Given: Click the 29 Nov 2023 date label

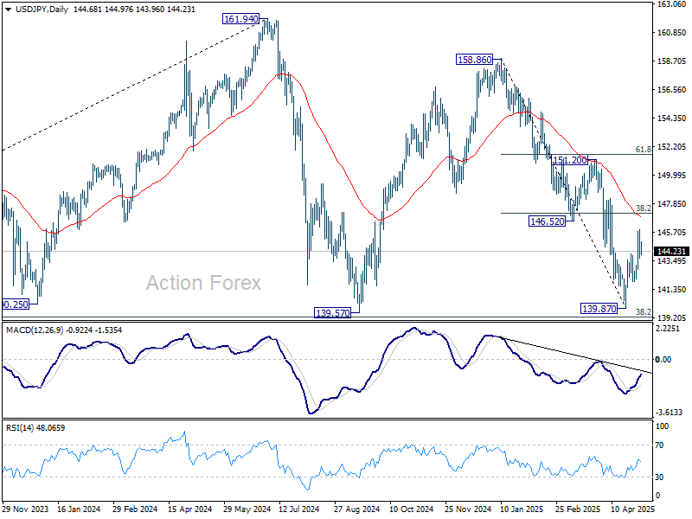Looking at the screenshot, I should pyautogui.click(x=25, y=510).
